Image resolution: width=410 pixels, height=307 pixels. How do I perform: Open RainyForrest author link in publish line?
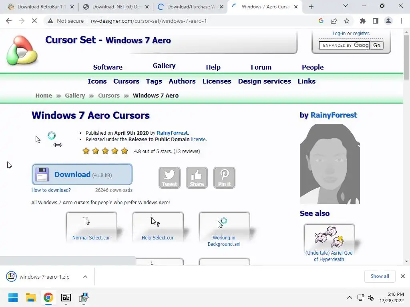pos(172,133)
